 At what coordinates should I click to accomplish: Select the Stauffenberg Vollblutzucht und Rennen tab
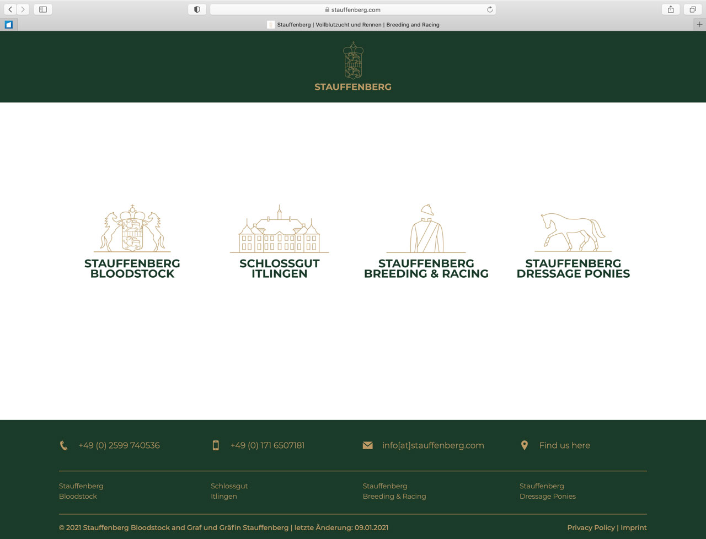(x=353, y=24)
